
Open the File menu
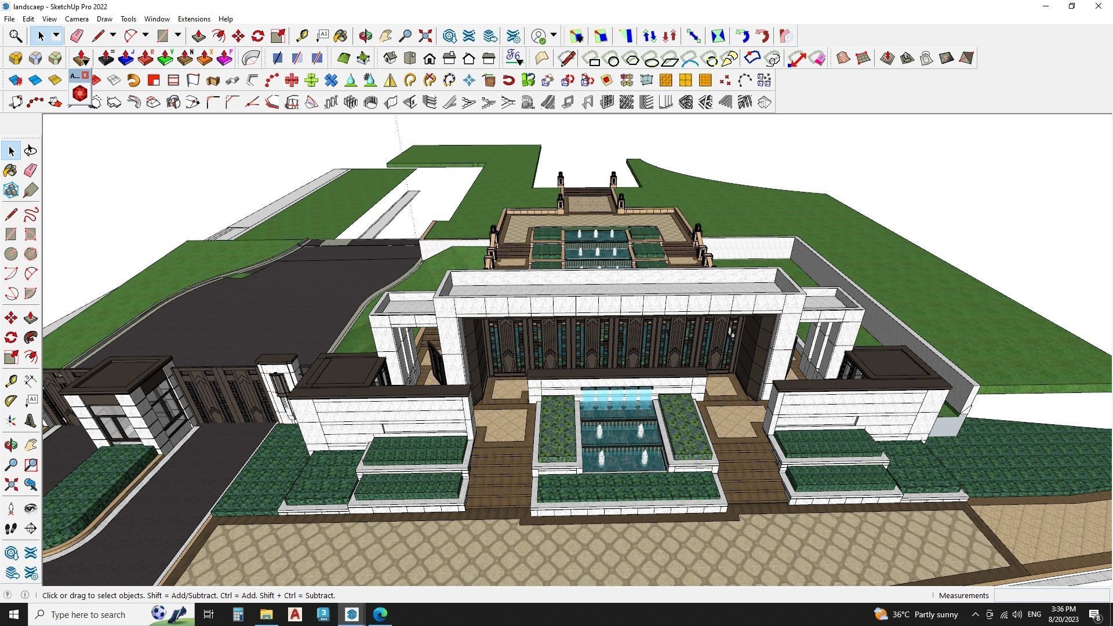[x=9, y=19]
